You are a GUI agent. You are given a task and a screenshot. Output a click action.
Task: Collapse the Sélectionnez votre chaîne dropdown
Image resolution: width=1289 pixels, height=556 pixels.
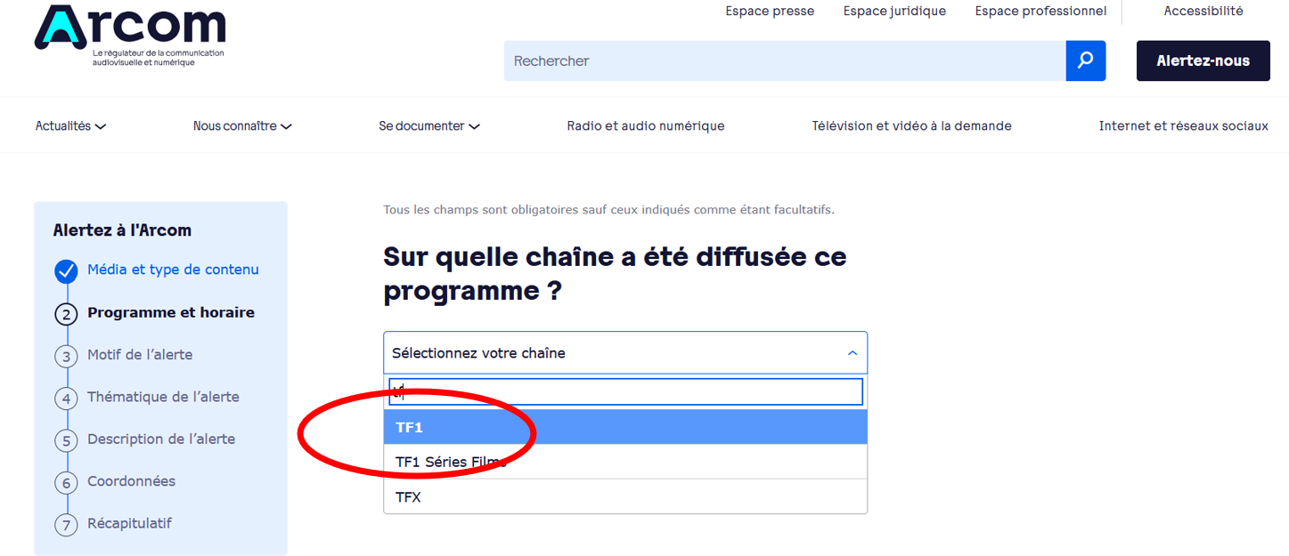pyautogui.click(x=852, y=353)
